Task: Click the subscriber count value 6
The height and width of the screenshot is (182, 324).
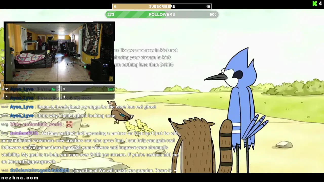Action: 115,7
